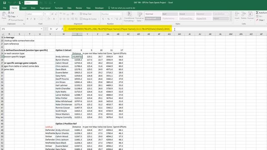267x150 pixels.
Task: Increase decimal places
Action: 117,19
